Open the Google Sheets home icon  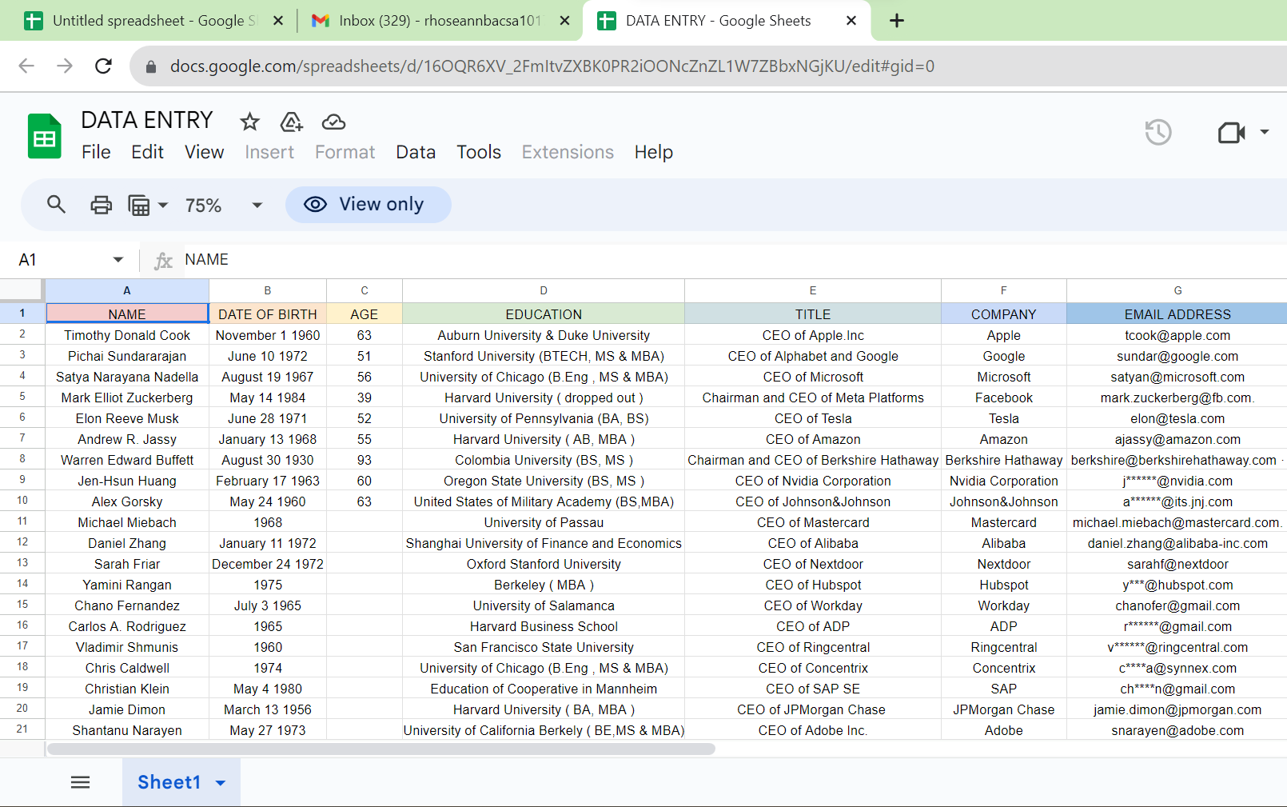(x=44, y=136)
